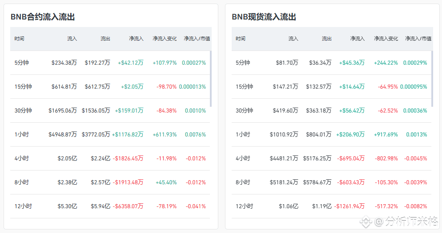Viewport: 442px width, 233px height.
Task: Click the $614.81万 inflow value
Action: pyautogui.click(x=64, y=87)
